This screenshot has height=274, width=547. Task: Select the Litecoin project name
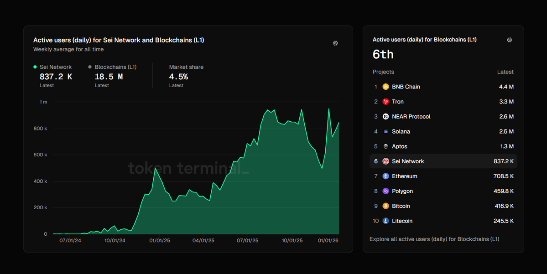coord(402,221)
